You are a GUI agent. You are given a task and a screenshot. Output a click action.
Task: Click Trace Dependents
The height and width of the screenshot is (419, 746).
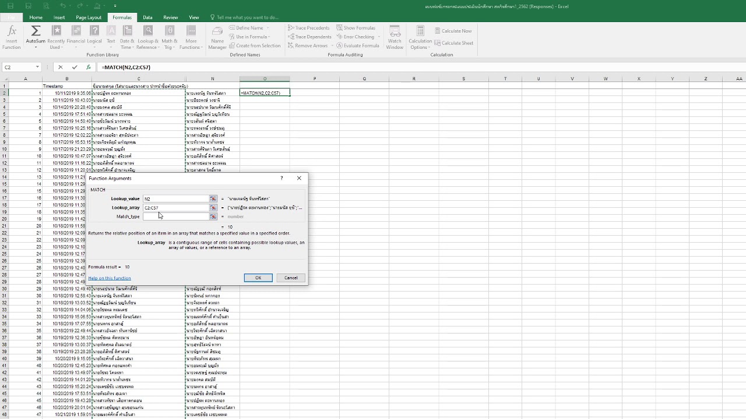309,37
